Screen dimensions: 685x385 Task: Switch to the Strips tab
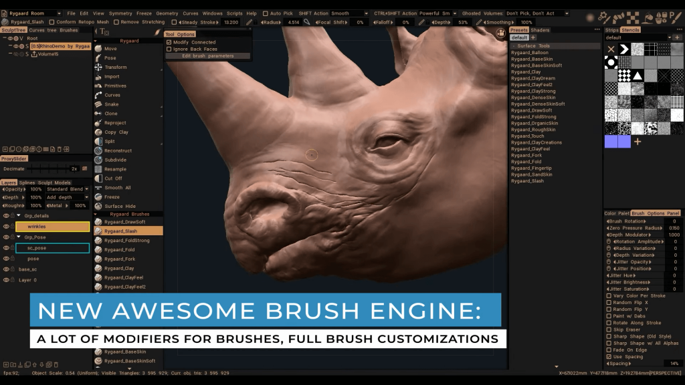611,30
